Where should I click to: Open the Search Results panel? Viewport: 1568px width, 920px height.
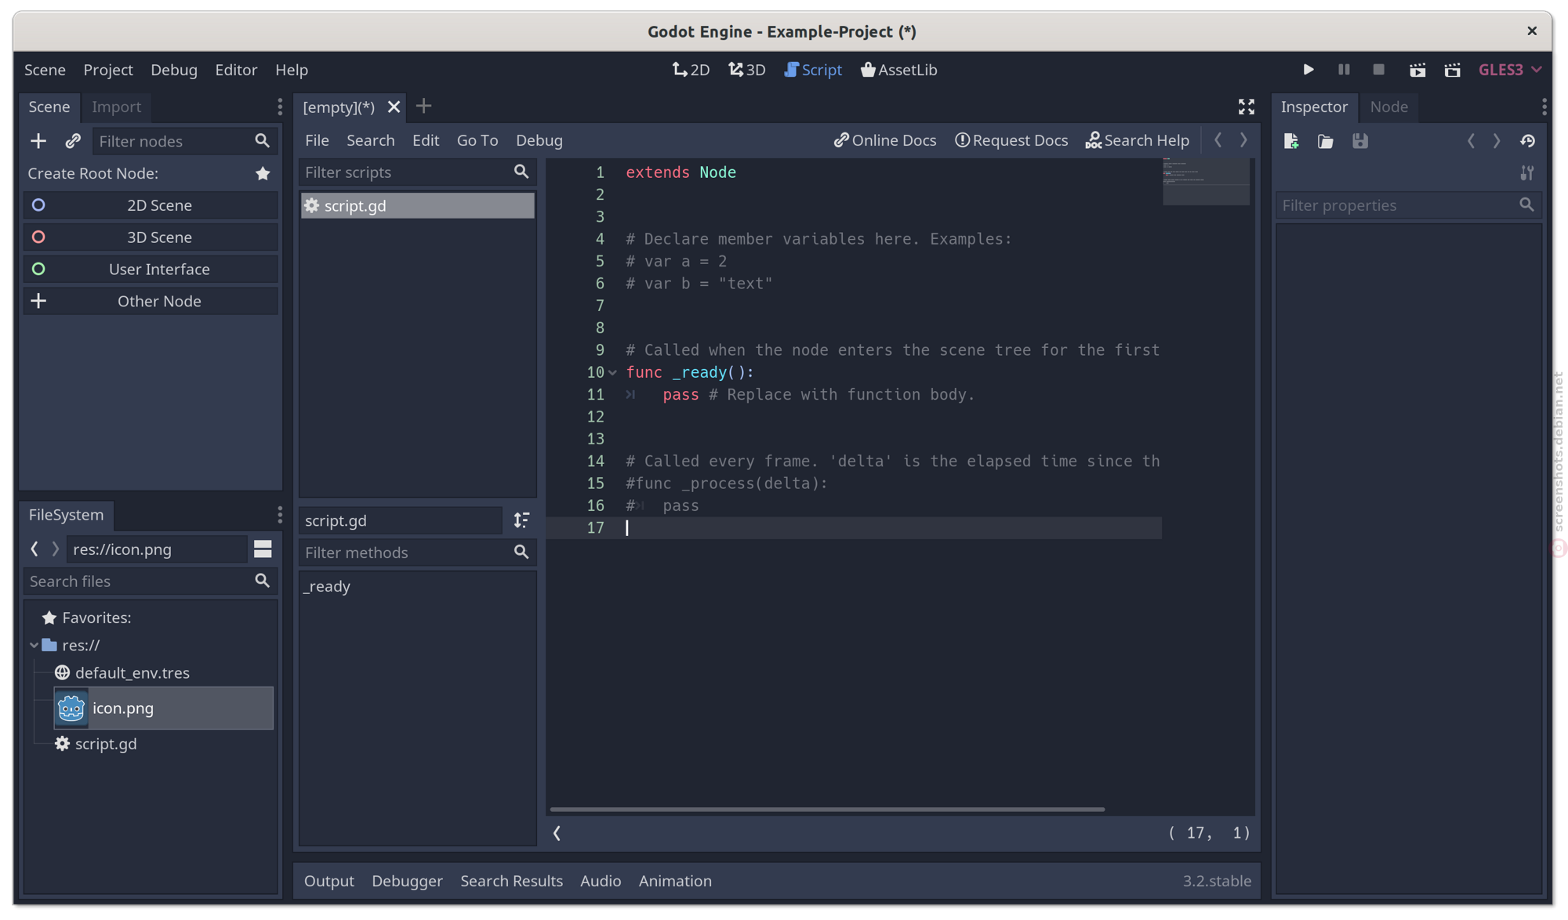(511, 881)
